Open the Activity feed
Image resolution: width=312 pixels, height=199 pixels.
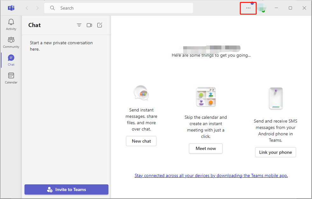pos(11,24)
